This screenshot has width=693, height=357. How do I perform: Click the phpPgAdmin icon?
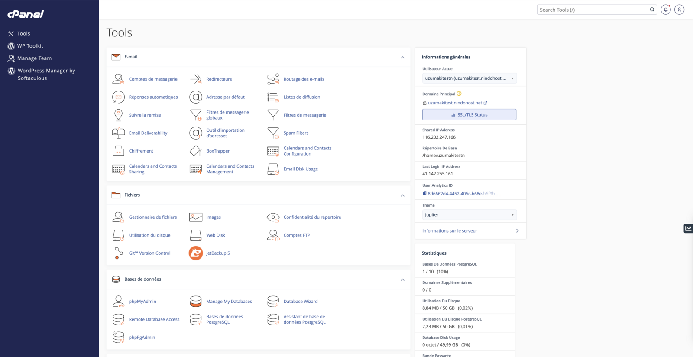[x=118, y=338]
